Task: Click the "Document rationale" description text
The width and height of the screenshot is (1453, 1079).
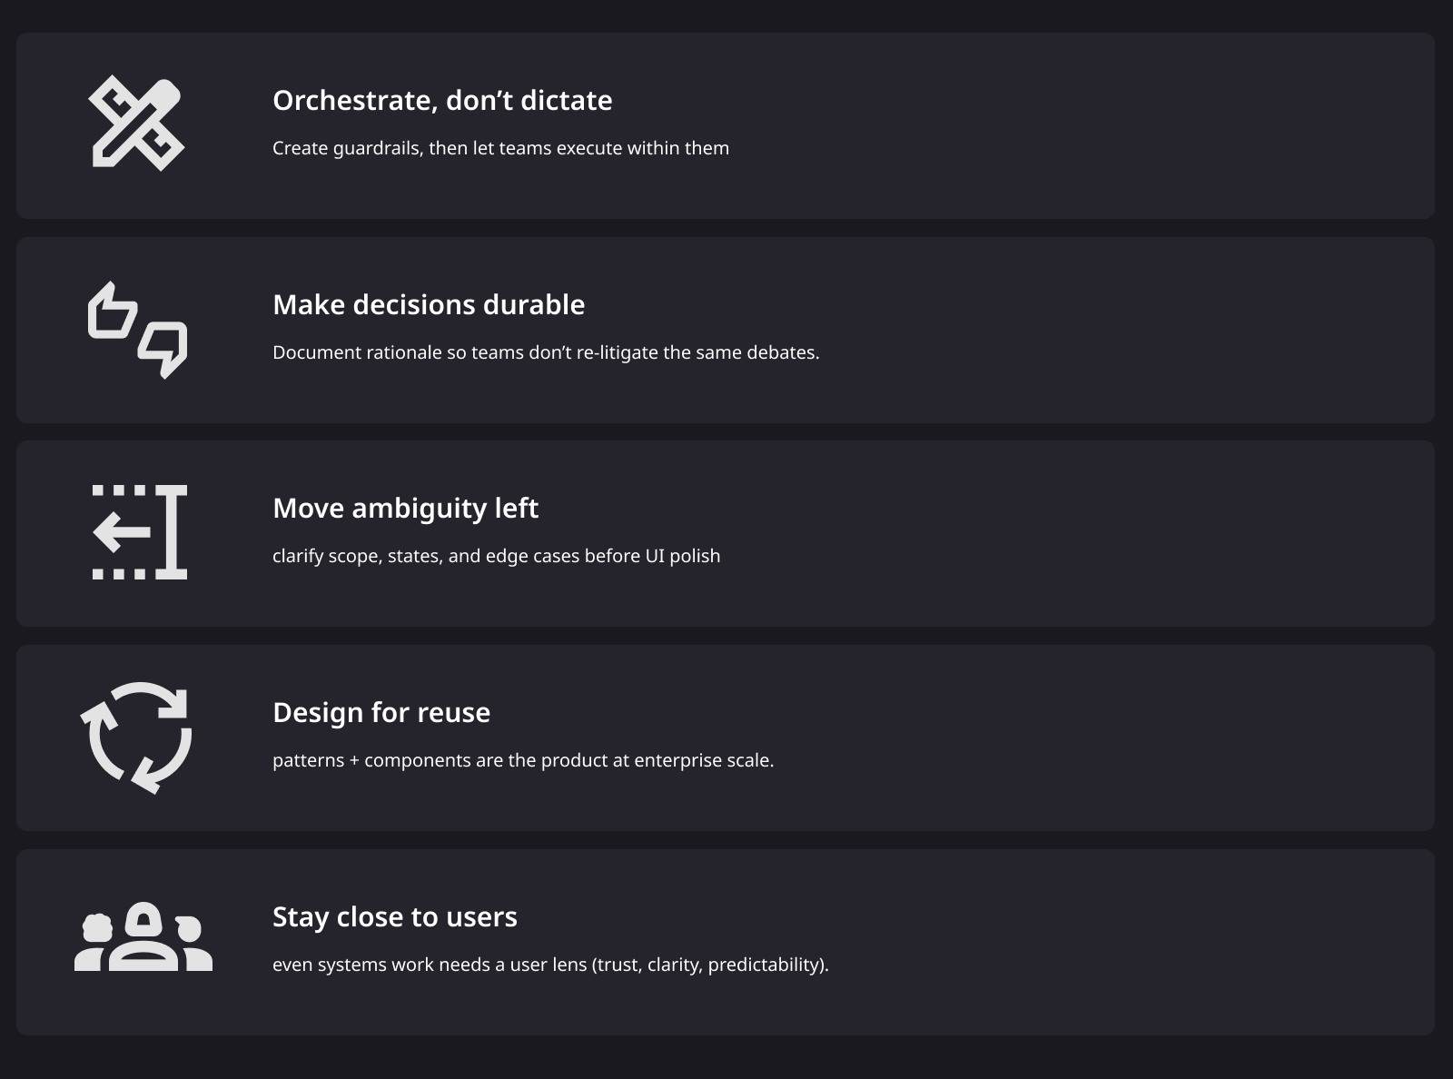Action: (x=546, y=352)
